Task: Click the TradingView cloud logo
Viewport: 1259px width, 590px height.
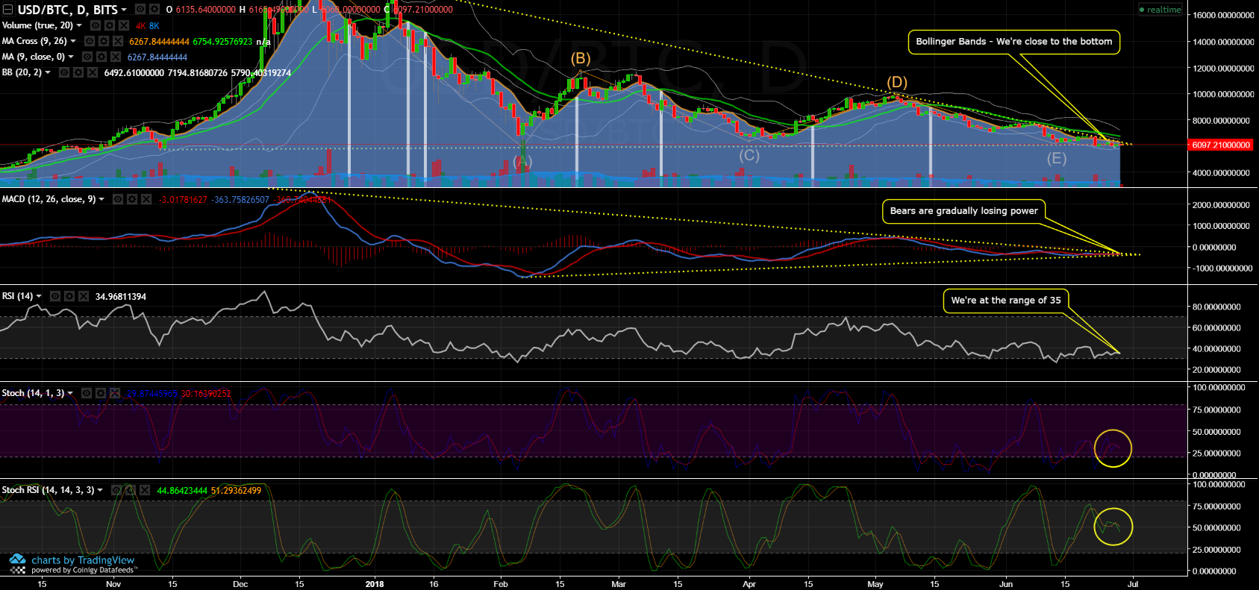Action: [18, 559]
